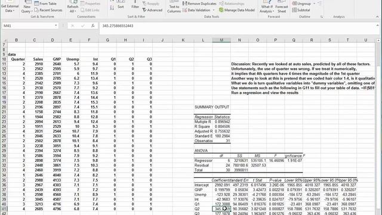Click the 'Discussion: Recently we looked' text cell
The image size is (382, 215).
coord(301,64)
